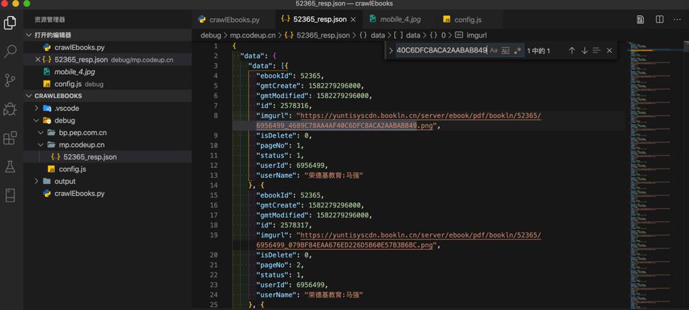This screenshot has height=310, width=689.
Task: Click line number 25 in the gutter
Action: pos(214,305)
